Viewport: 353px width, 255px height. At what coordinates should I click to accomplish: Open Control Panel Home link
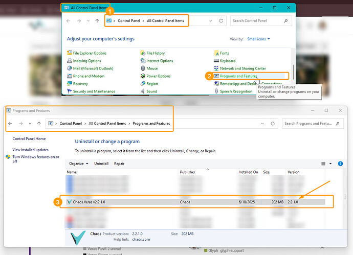(29, 139)
